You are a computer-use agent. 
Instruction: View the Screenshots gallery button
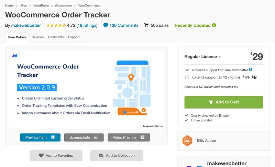coord(84,137)
